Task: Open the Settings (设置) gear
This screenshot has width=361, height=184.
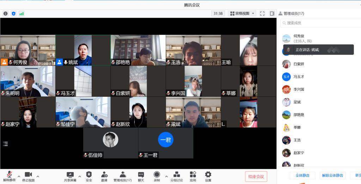Action: pos(208,176)
